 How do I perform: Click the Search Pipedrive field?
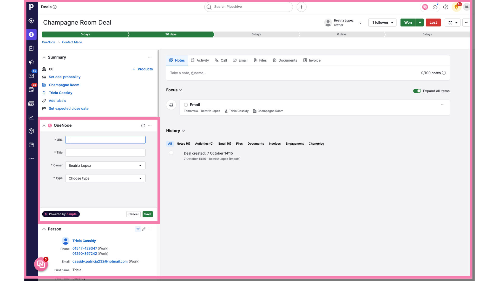248,7
